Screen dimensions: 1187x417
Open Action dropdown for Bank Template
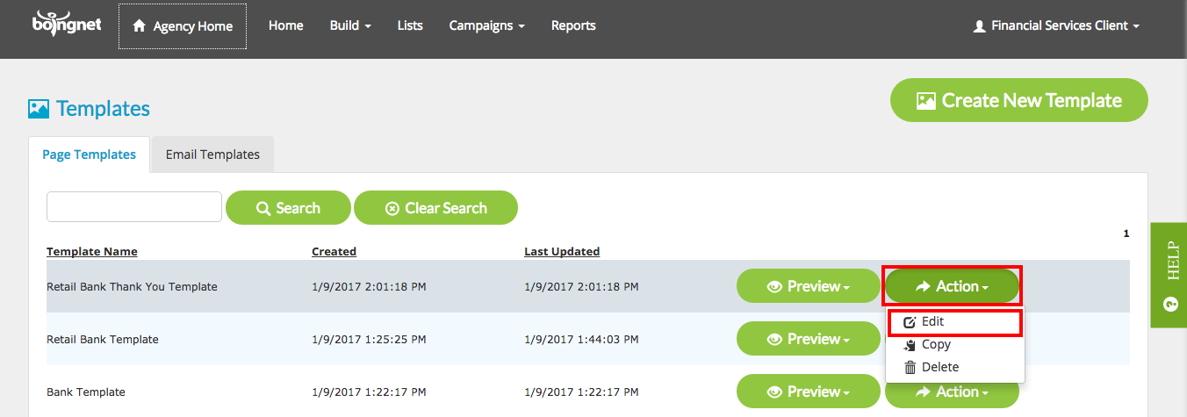coord(953,392)
